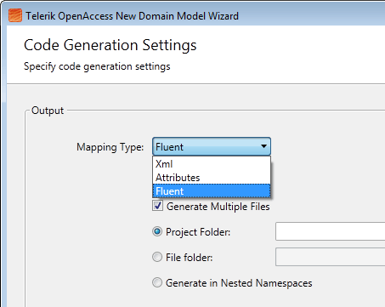Select the Project Folder radio button
This screenshot has width=385, height=307.
[x=157, y=231]
